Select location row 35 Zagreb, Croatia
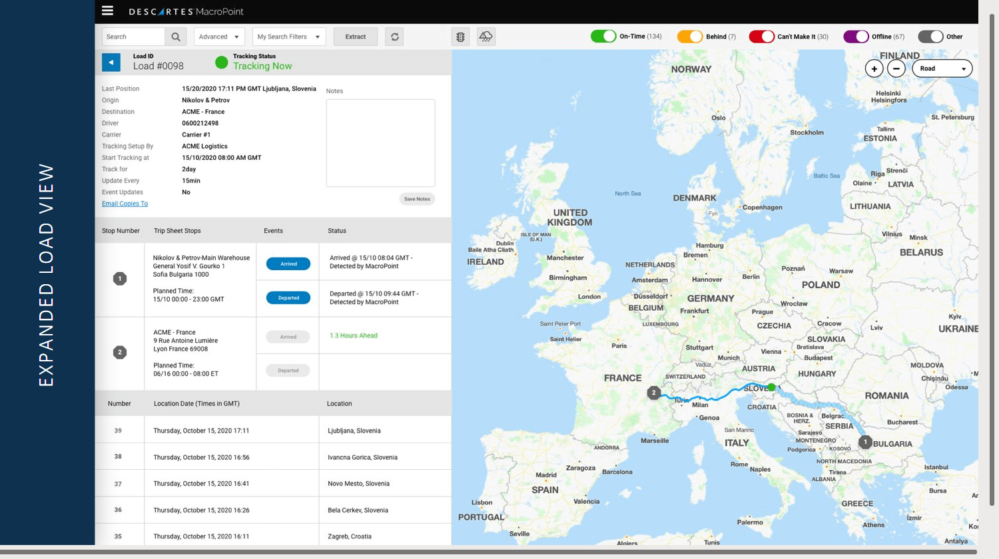This screenshot has height=559, width=999. pos(273,536)
